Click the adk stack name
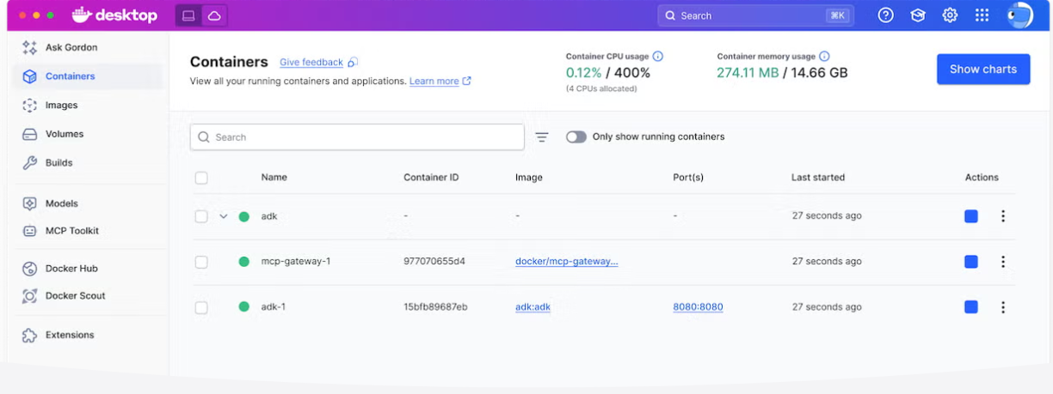1053x394 pixels. (x=269, y=216)
